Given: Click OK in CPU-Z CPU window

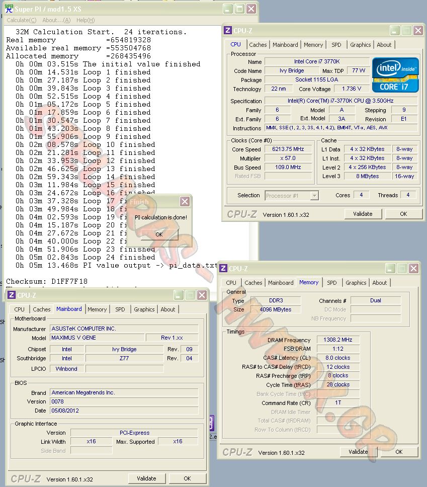Looking at the screenshot, I should [x=403, y=214].
